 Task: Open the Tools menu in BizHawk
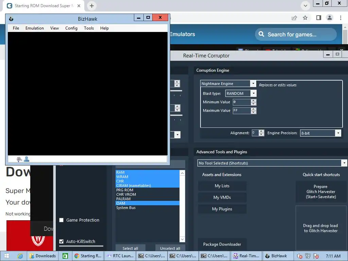pyautogui.click(x=89, y=28)
